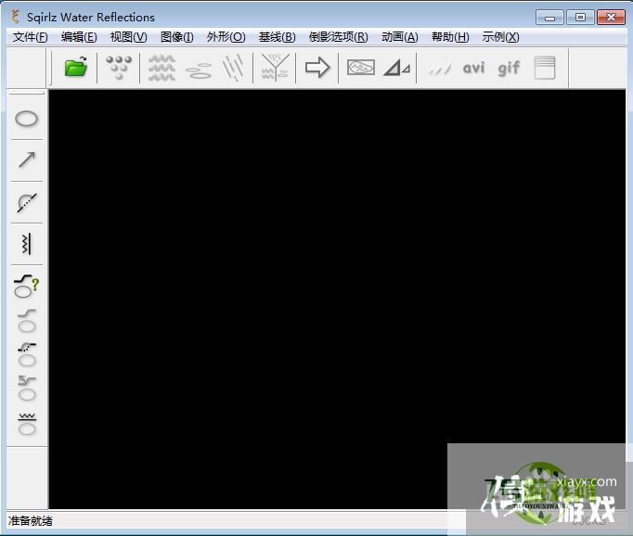Click the framed picture preview icon
This screenshot has width=633, height=536.
[361, 68]
